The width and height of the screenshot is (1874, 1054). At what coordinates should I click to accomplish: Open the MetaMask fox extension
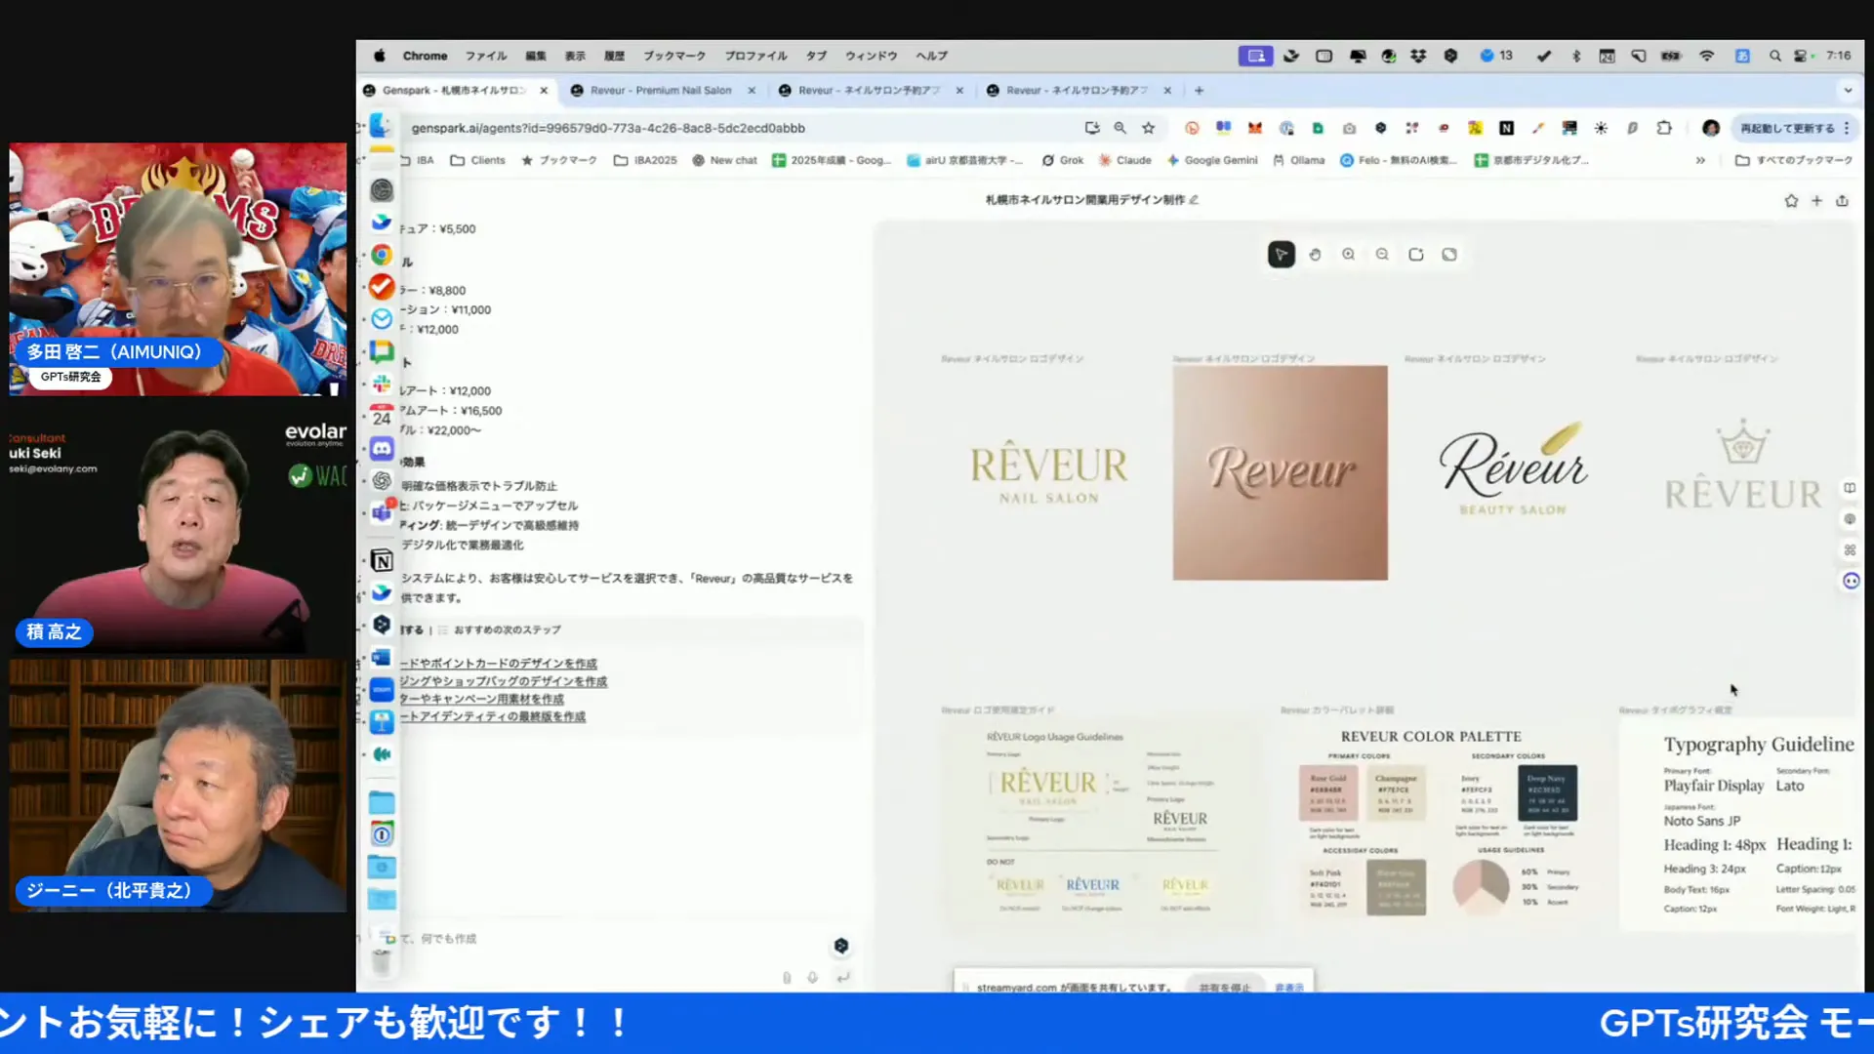(1255, 128)
